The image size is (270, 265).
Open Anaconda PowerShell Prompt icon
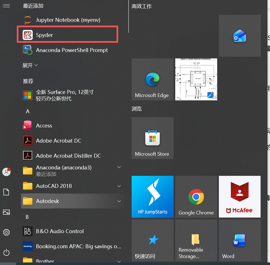(x=28, y=50)
